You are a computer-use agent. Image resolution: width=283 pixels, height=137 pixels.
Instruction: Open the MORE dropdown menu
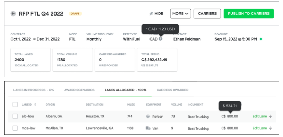[181, 14]
